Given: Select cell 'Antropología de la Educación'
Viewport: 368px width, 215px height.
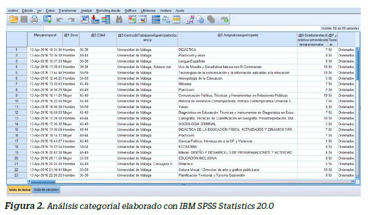Looking at the screenshot, I should 238,78.
